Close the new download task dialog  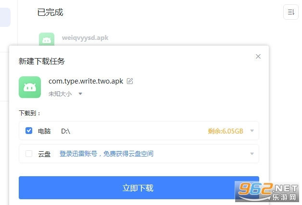click(x=258, y=56)
